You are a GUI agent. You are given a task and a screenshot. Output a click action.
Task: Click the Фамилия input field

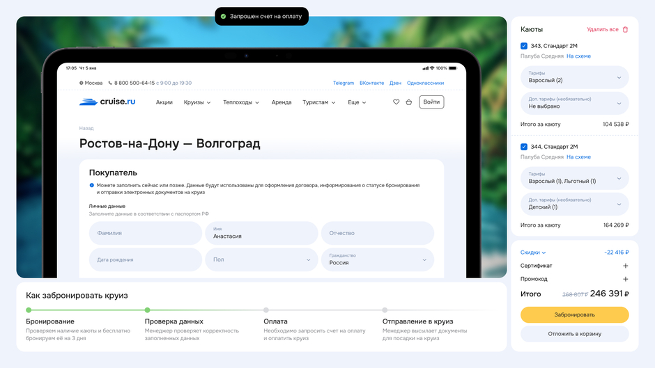146,233
